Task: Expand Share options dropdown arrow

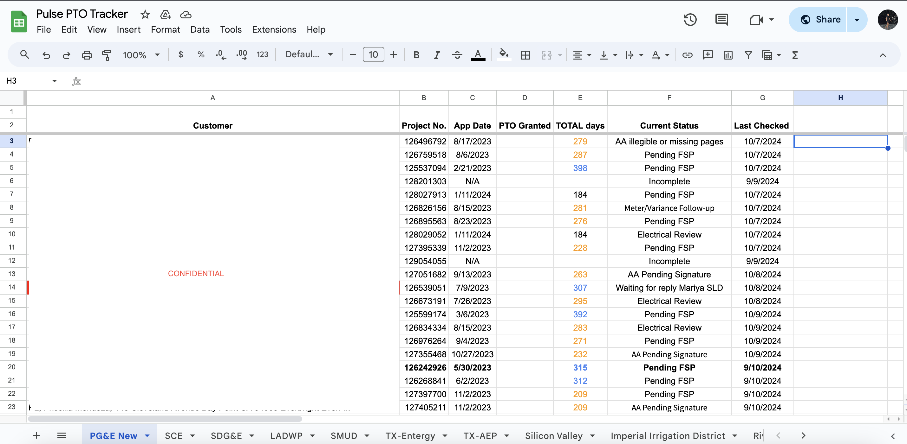Action: pos(857,19)
